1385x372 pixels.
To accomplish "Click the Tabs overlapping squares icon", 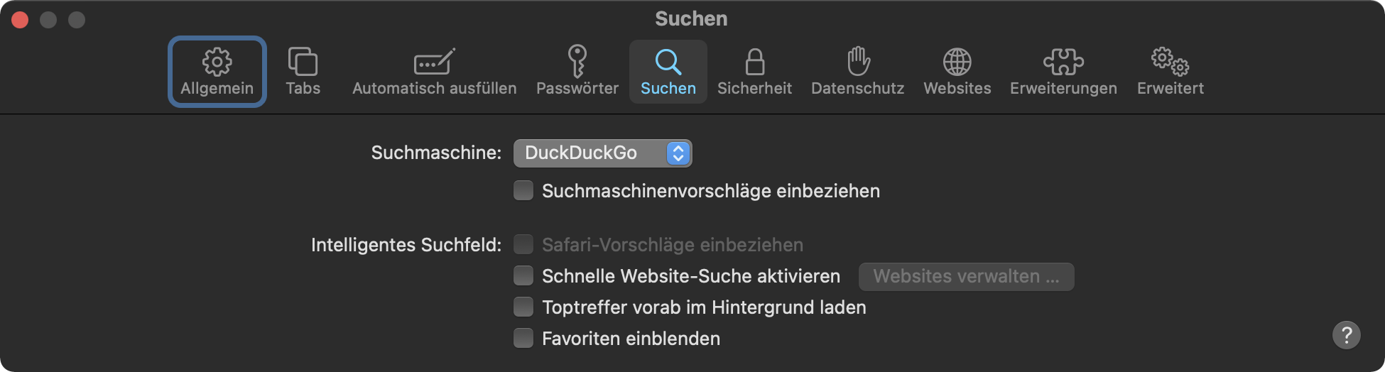I will [303, 62].
